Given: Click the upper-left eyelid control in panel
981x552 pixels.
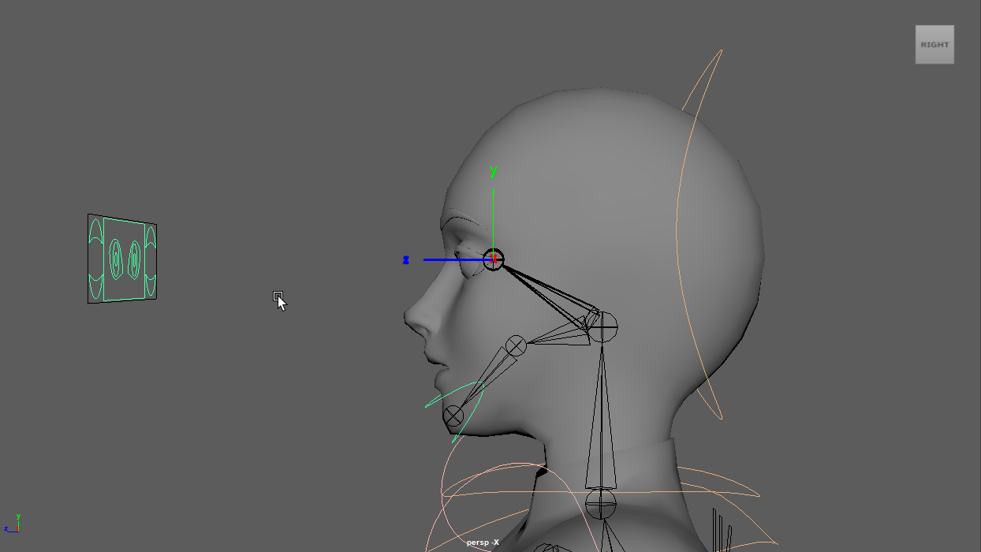Looking at the screenshot, I should (x=95, y=232).
